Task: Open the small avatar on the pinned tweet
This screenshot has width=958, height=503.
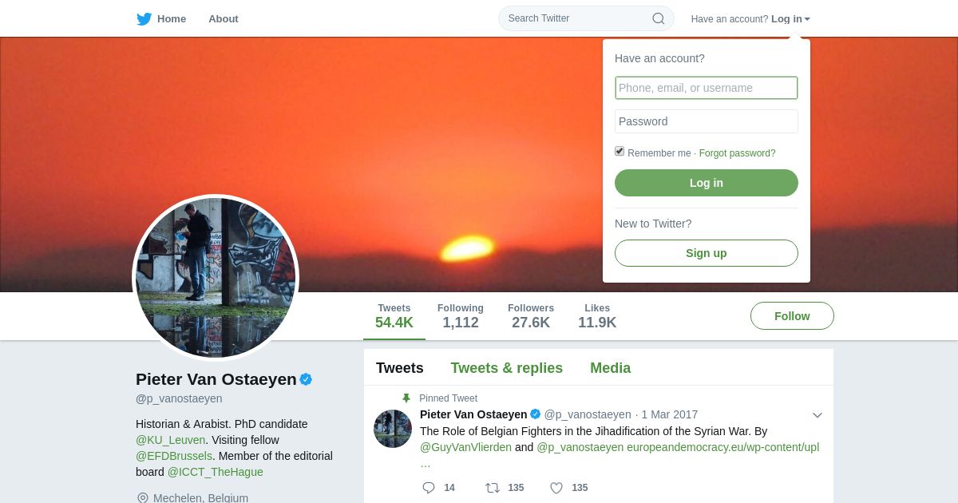Action: 393,429
